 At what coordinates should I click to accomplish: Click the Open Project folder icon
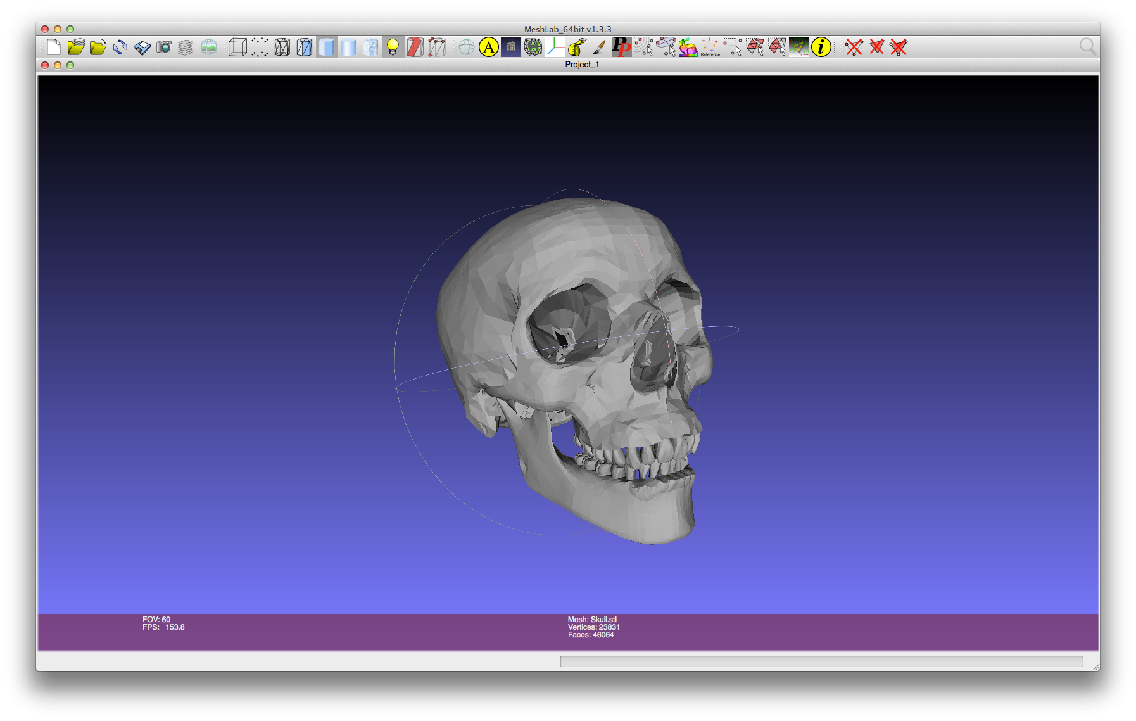tap(76, 47)
